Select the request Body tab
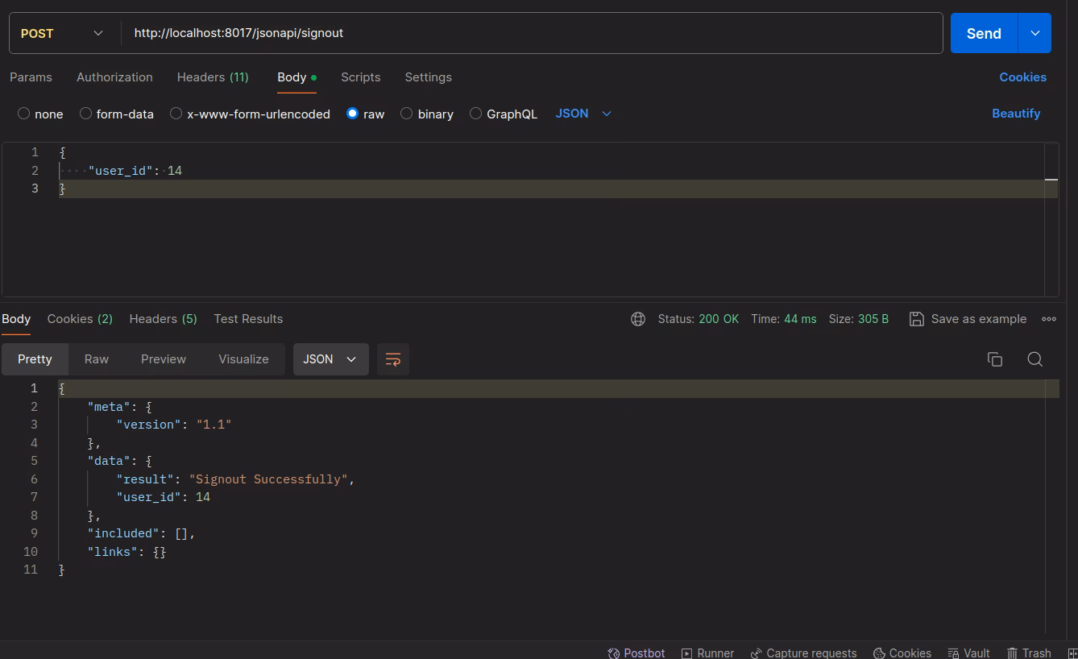This screenshot has height=659, width=1078. (296, 77)
